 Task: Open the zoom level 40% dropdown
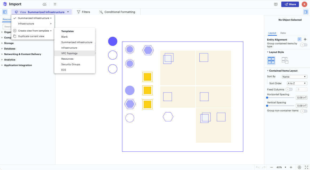click(x=281, y=167)
